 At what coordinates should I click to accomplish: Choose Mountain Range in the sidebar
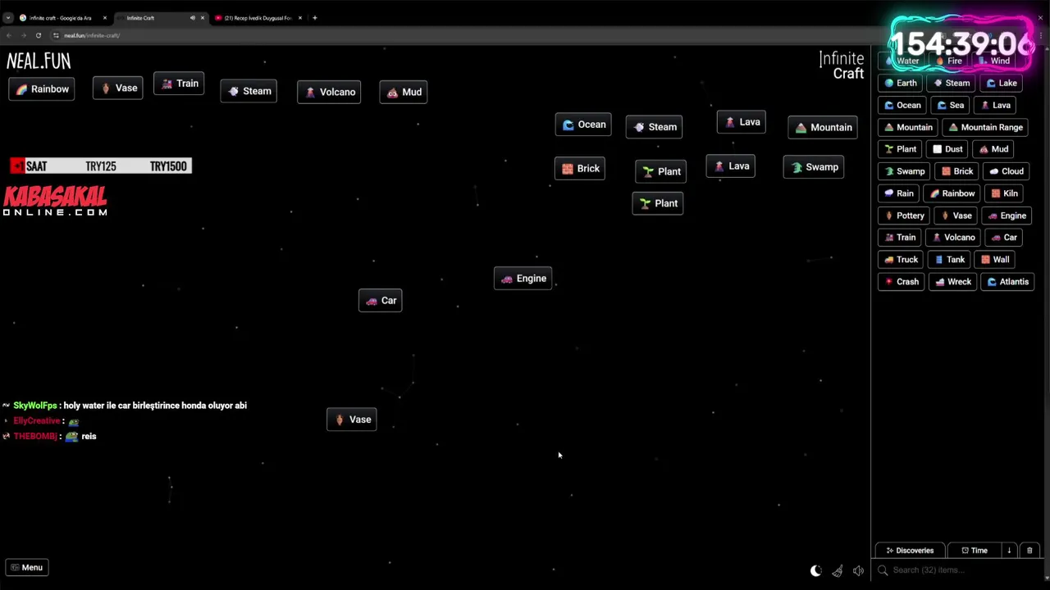coord(985,127)
